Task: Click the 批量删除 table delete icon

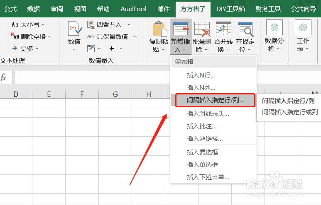Action: click(202, 29)
